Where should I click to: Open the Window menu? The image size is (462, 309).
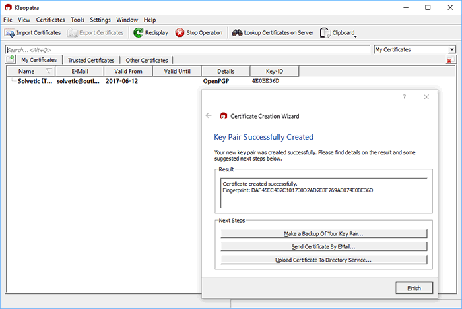tap(127, 20)
